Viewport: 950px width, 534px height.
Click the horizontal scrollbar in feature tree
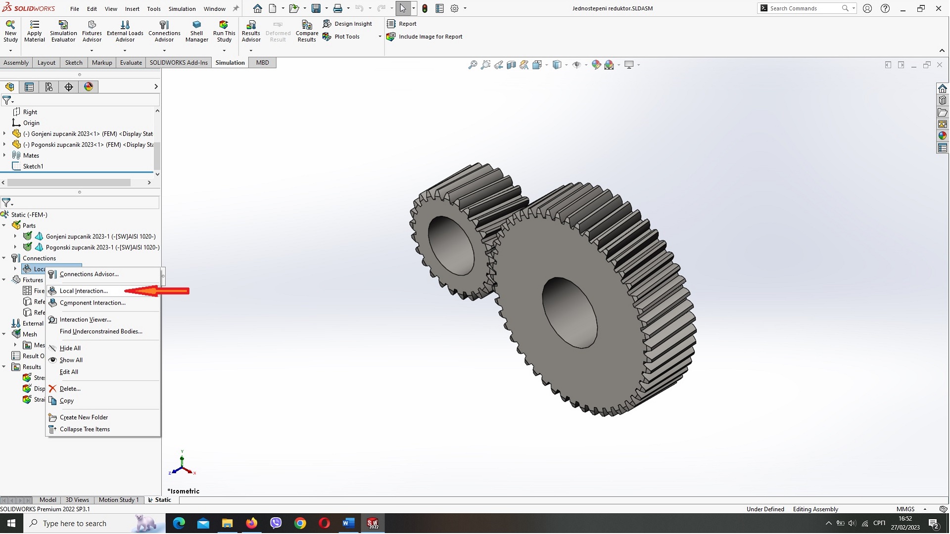(x=69, y=183)
